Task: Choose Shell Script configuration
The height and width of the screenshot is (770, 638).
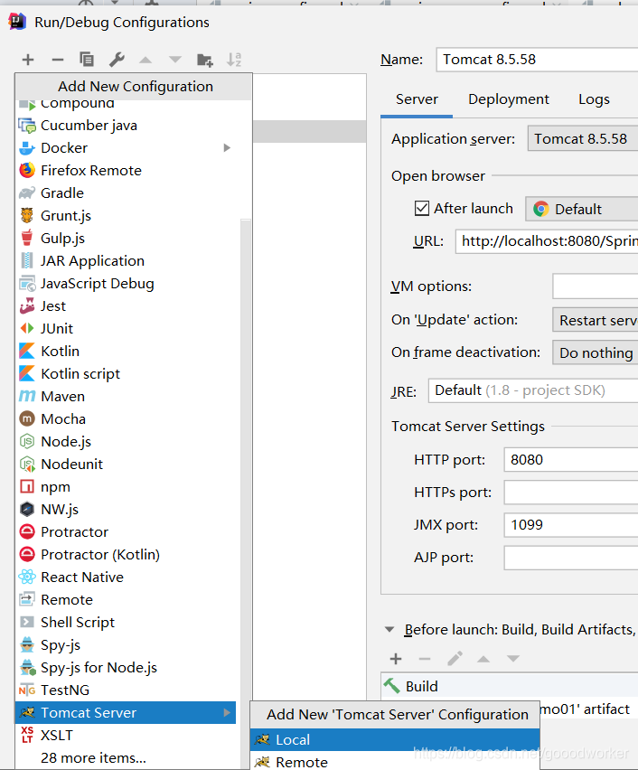Action: click(126, 622)
